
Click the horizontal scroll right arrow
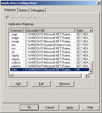pos(87,75)
